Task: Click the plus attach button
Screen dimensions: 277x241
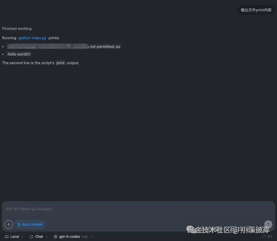Action: click(9, 224)
